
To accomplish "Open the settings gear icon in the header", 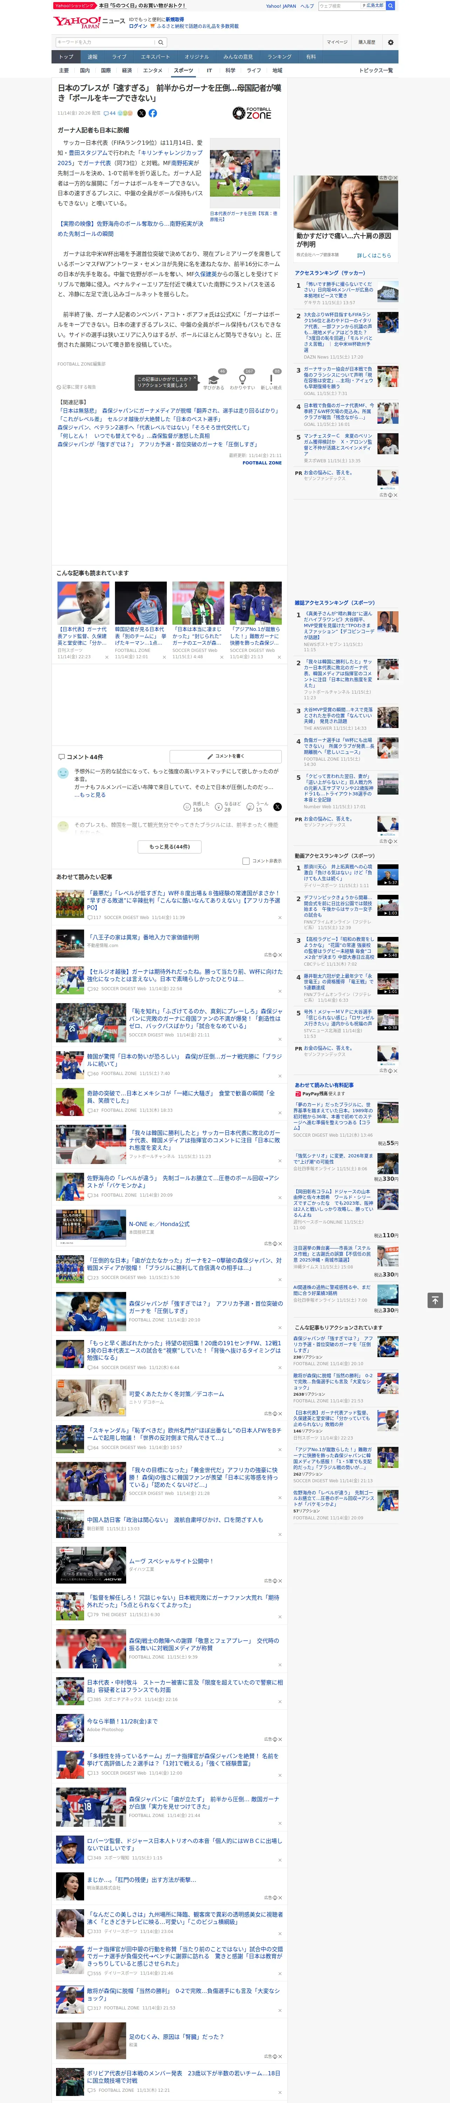I will click(390, 42).
